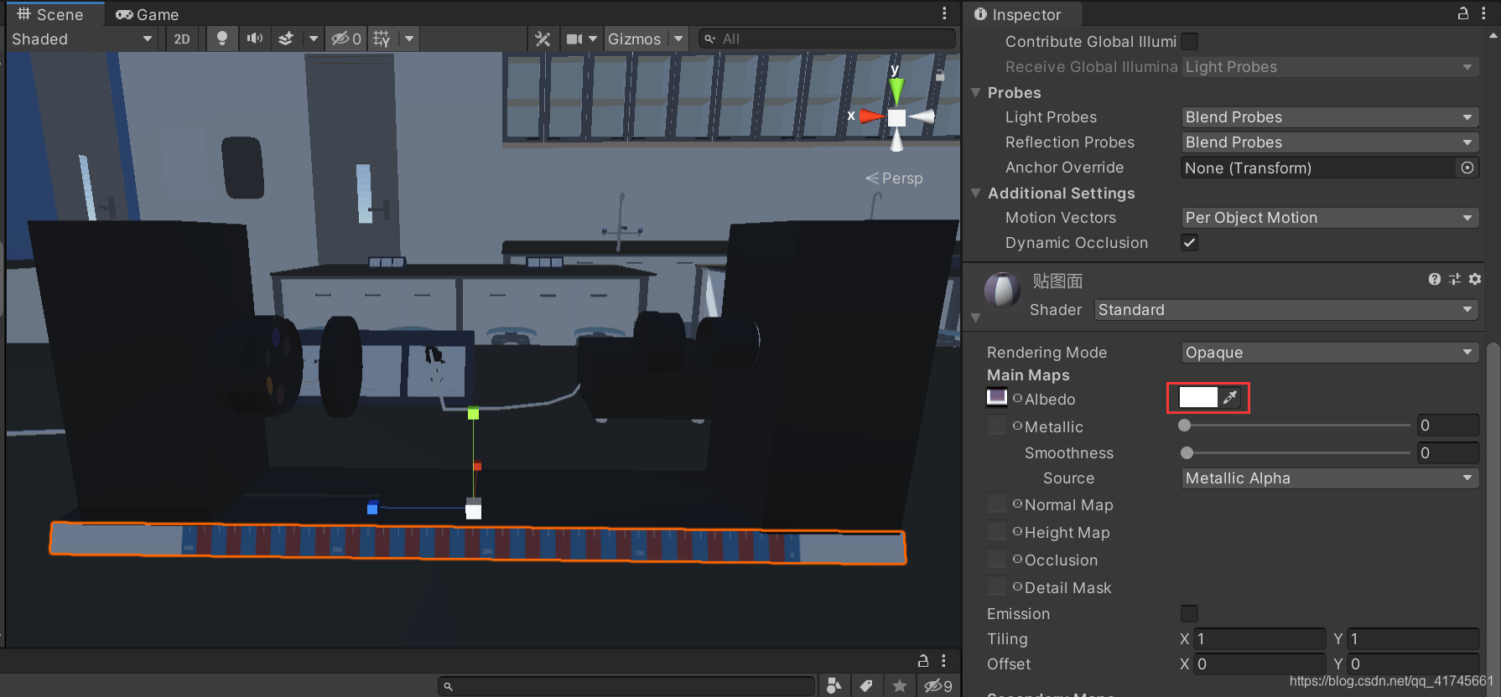The height and width of the screenshot is (697, 1501).
Task: Open material presets slider icon
Action: point(1455,279)
